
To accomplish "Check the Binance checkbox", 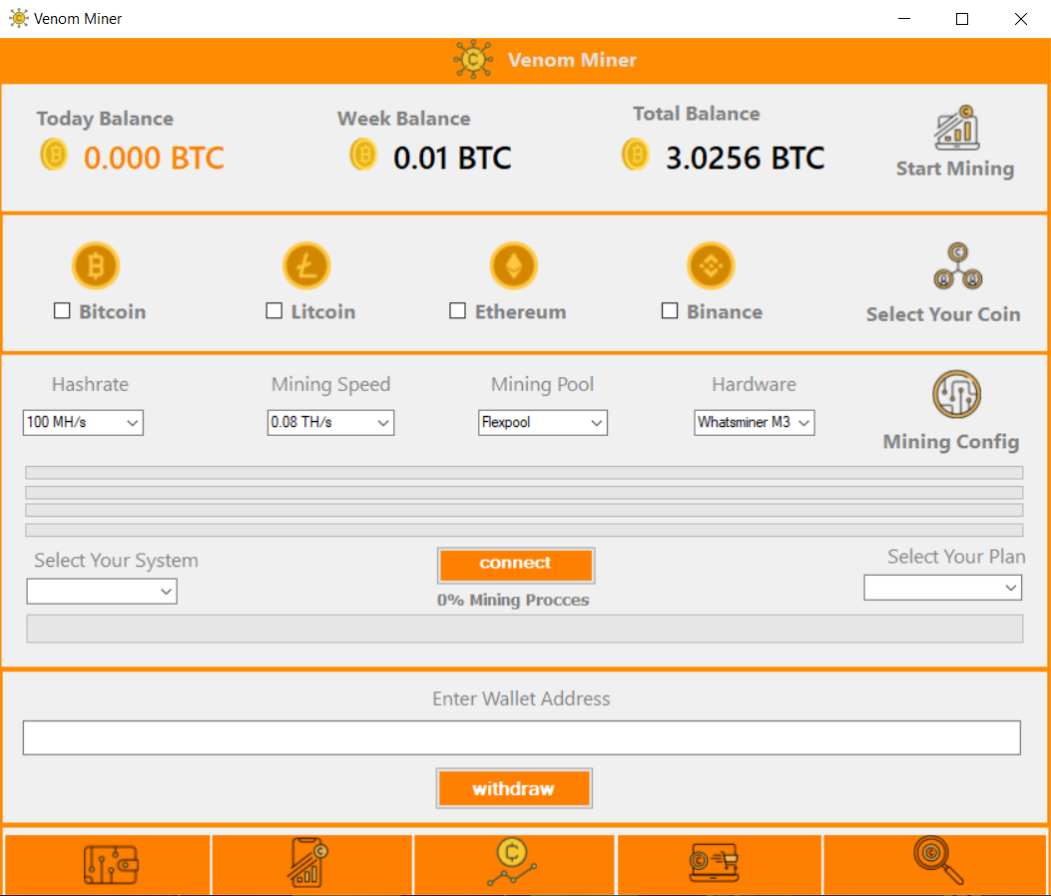I will point(670,311).
